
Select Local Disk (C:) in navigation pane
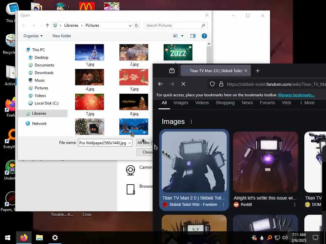[46, 103]
